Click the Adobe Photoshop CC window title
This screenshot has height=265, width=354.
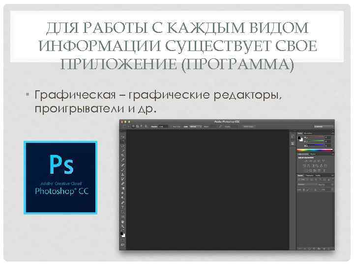pos(227,122)
